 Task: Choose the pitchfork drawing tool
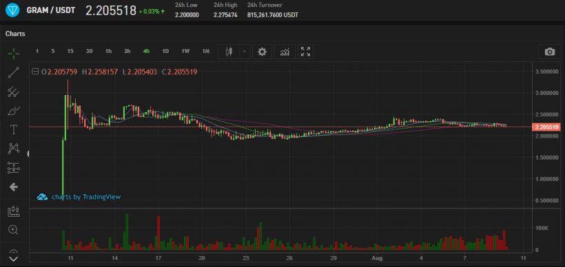pyautogui.click(x=14, y=92)
